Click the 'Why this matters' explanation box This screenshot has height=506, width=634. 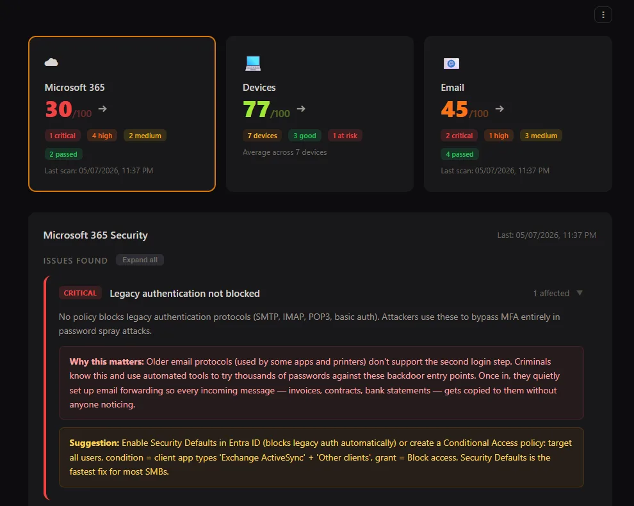click(321, 383)
